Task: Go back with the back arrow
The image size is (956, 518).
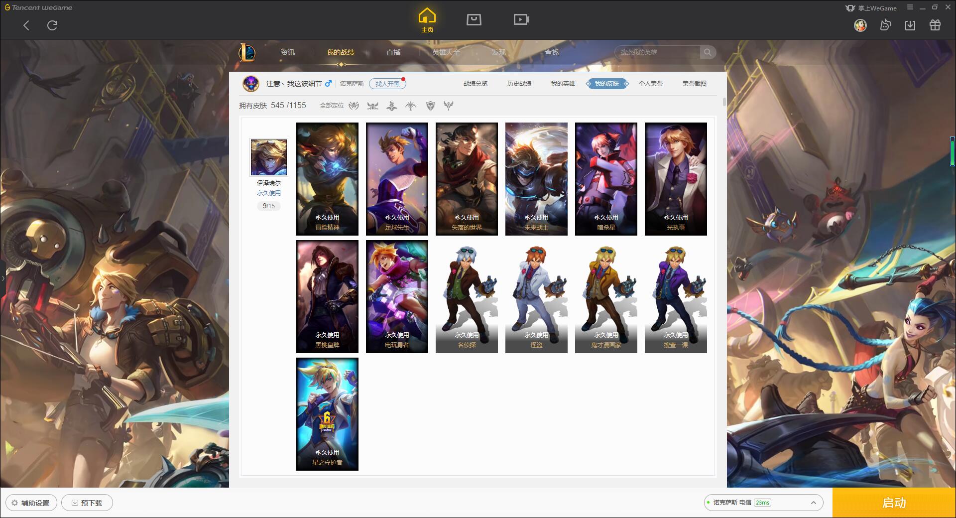Action: pos(26,25)
